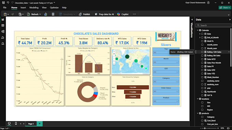Click the Total Sales KPI card
This screenshot has height=130, width=232.
click(25, 41)
